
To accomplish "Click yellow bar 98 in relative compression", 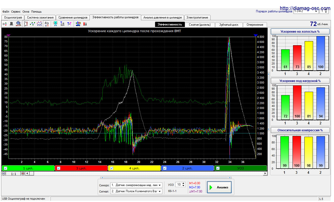I will (x=308, y=153).
